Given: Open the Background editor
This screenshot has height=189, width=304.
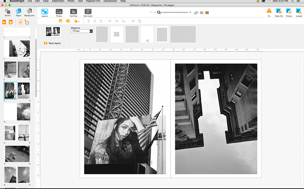Looking at the screenshot, I should pos(29,12).
